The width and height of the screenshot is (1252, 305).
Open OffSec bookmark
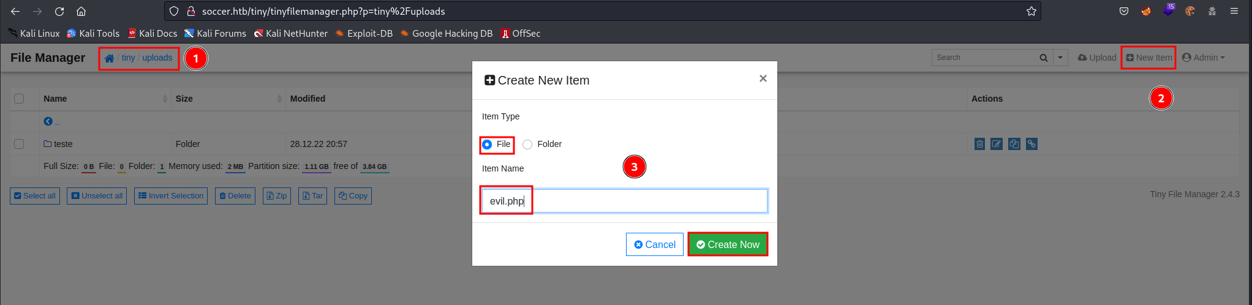tap(521, 33)
